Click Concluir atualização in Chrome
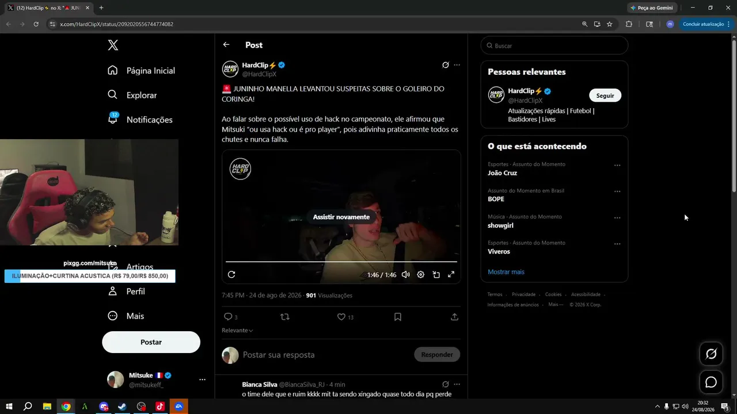737x414 pixels. pyautogui.click(x=706, y=24)
